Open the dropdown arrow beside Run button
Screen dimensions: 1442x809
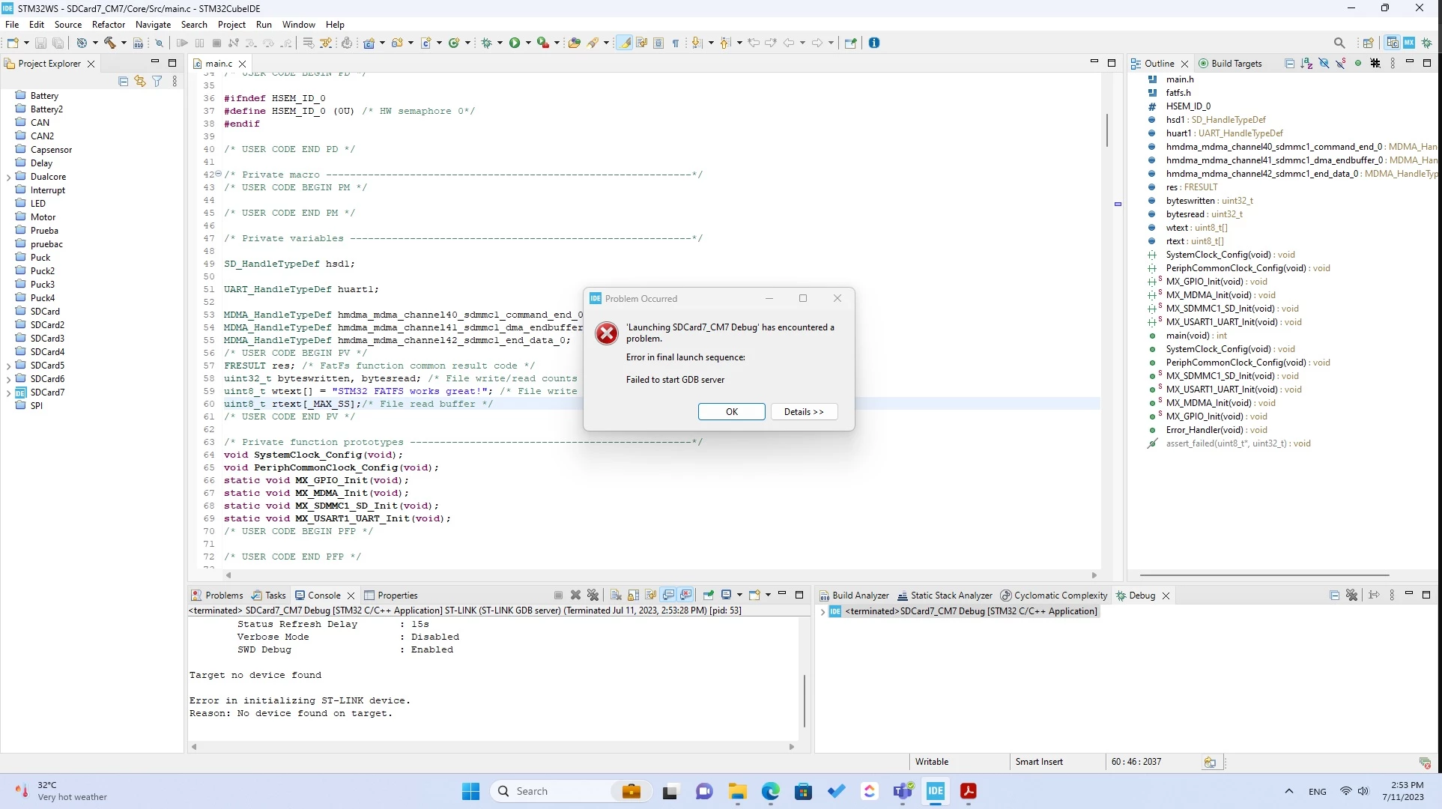528,43
